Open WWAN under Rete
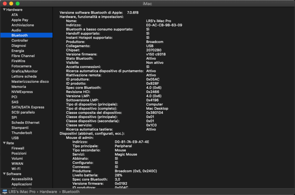This screenshot has width=295, height=195. pyautogui.click(x=17, y=164)
